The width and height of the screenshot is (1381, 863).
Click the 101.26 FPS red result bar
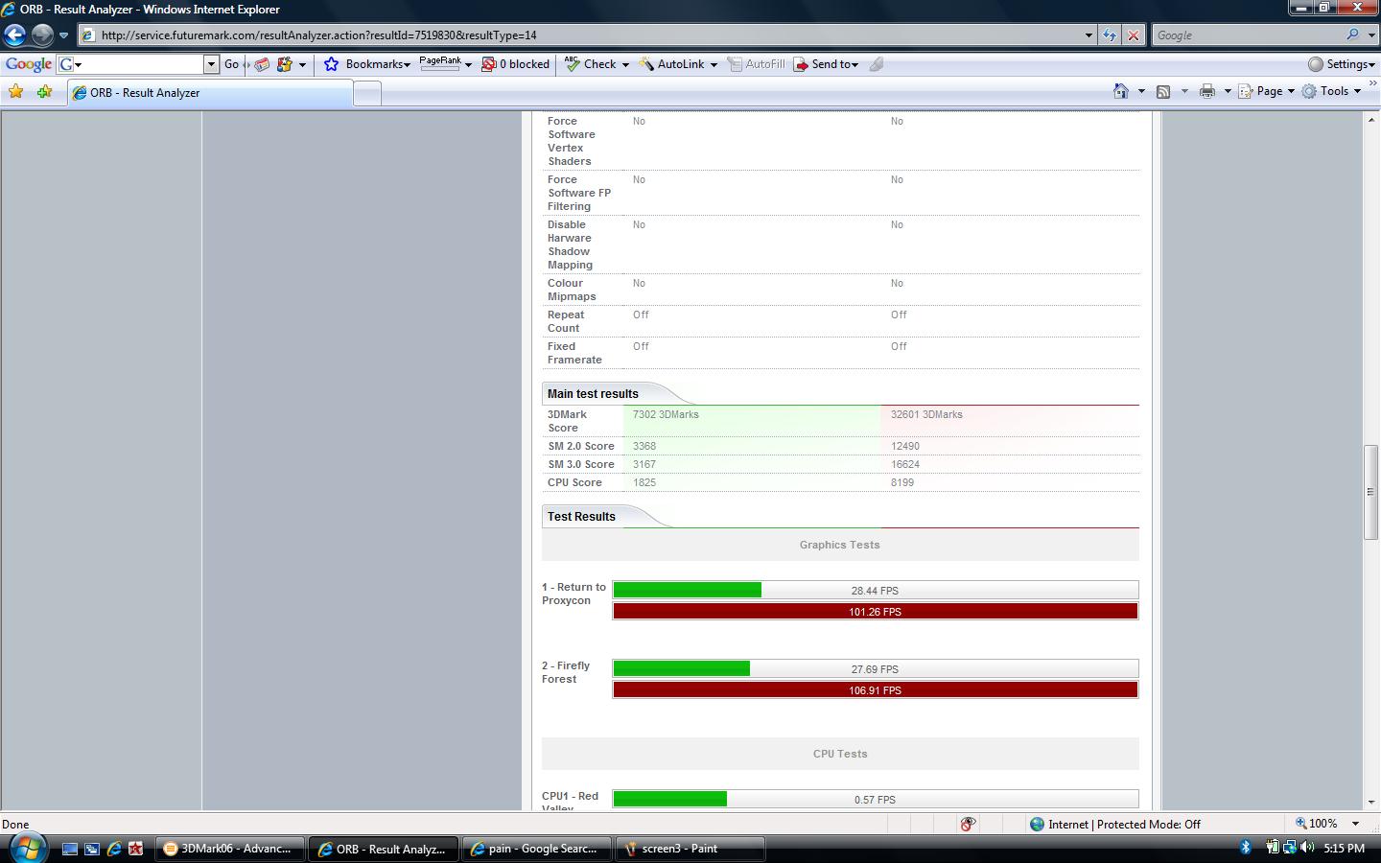click(876, 611)
